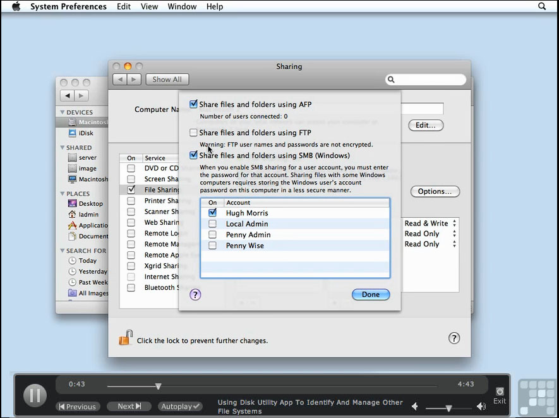Enable the DVD or CD Sharing checkbox

131,168
